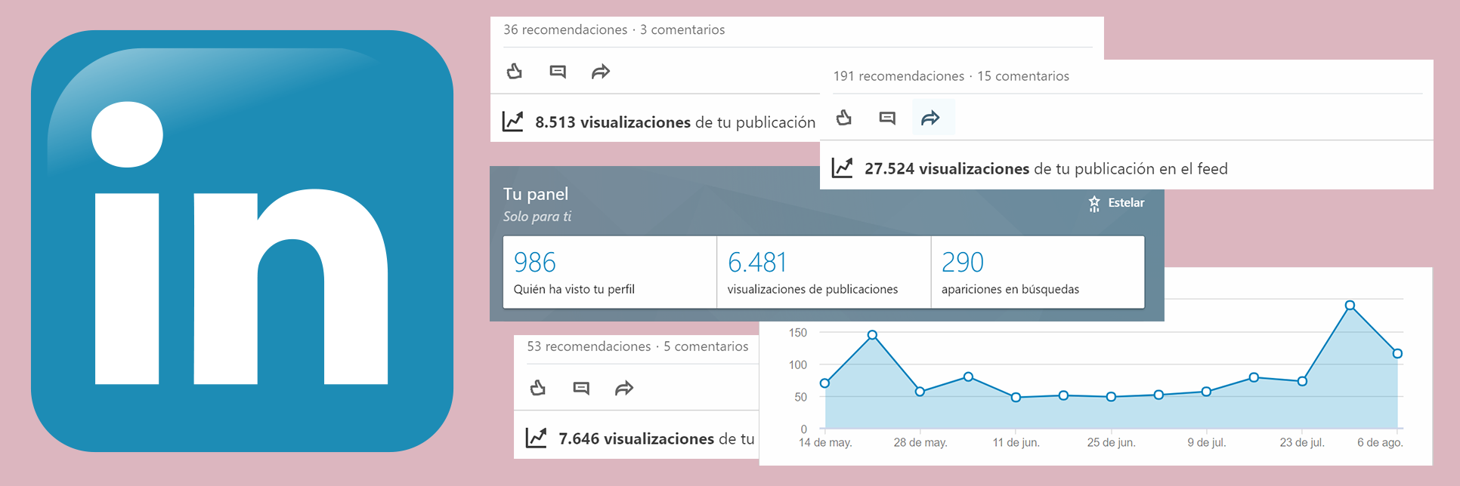Click the Solo para ti subtitle
Image resolution: width=1460 pixels, height=486 pixels.
(537, 217)
